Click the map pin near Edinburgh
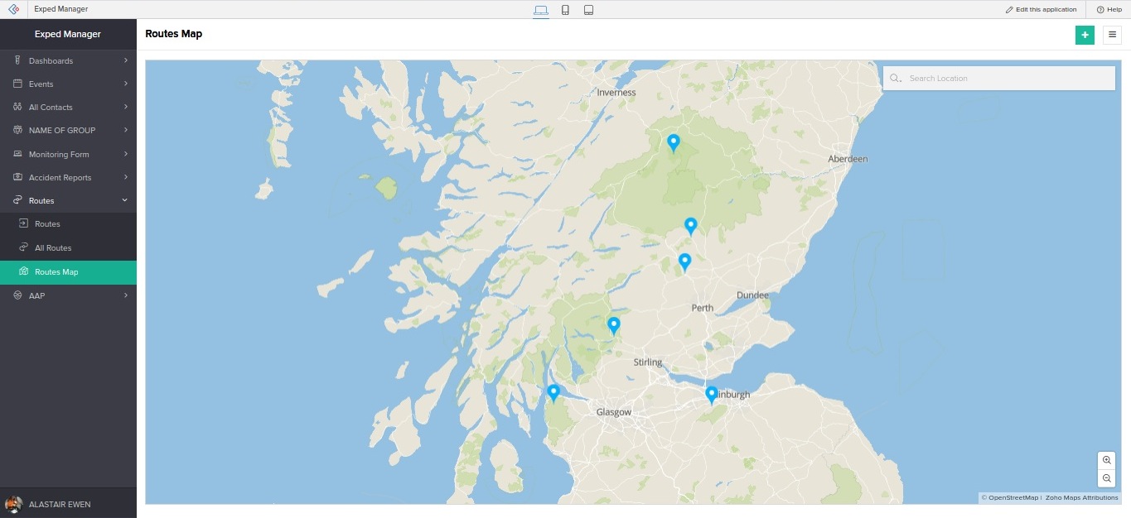 (x=711, y=394)
